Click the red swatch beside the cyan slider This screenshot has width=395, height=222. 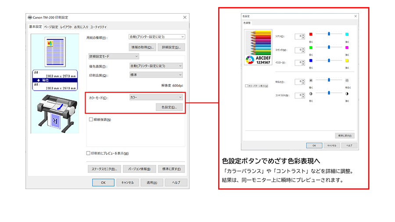point(311,34)
